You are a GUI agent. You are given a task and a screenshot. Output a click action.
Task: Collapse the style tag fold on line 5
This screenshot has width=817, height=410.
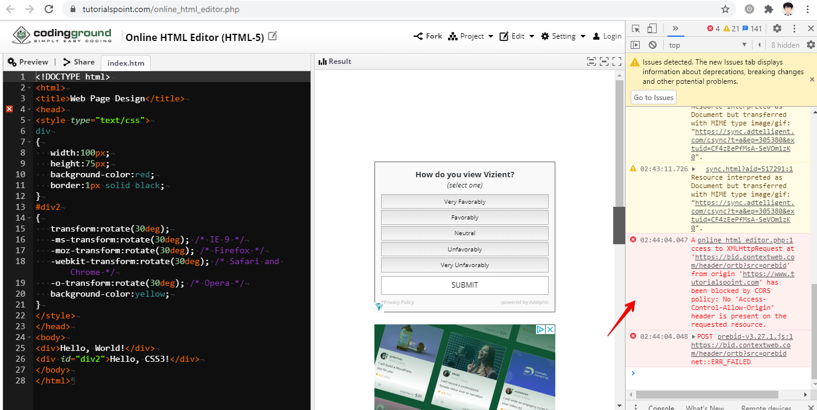[30, 121]
